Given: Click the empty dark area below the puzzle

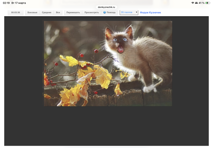Looking at the screenshot, I should point(106,126).
